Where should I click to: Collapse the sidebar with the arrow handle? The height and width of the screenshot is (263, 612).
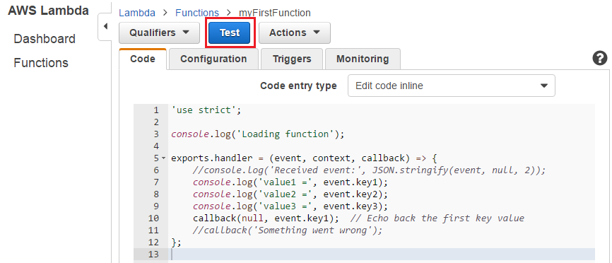[x=105, y=27]
